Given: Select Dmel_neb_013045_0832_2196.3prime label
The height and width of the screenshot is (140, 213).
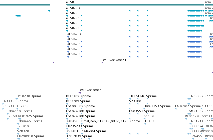Looking at the screenshot, I should pyautogui.click(x=111, y=121).
